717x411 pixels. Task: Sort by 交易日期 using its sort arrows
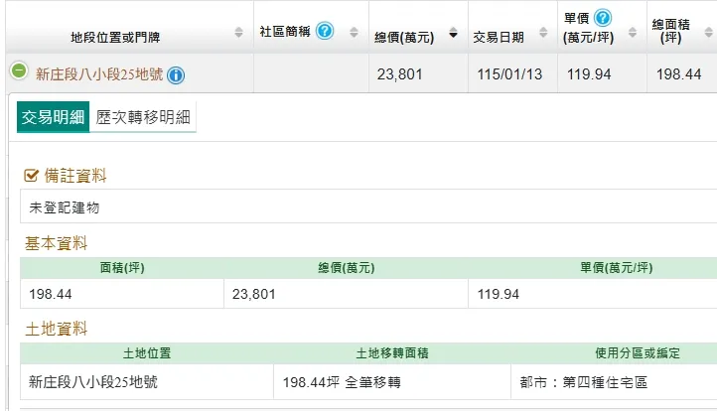coord(543,32)
